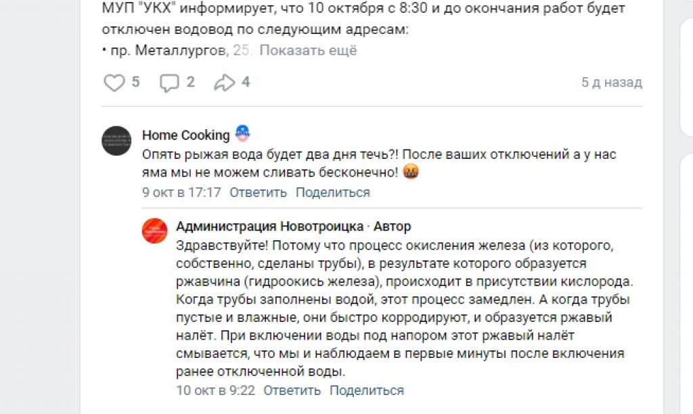Screen dimensions: 693x414
Task: Click the Home Cooking profile avatar
Action: (116, 141)
